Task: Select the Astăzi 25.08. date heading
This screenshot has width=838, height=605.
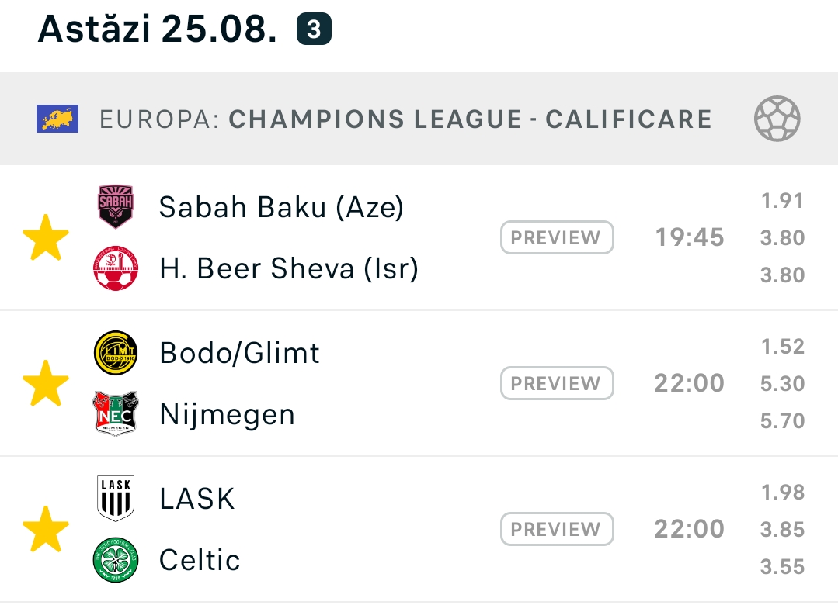Action: pos(157,29)
